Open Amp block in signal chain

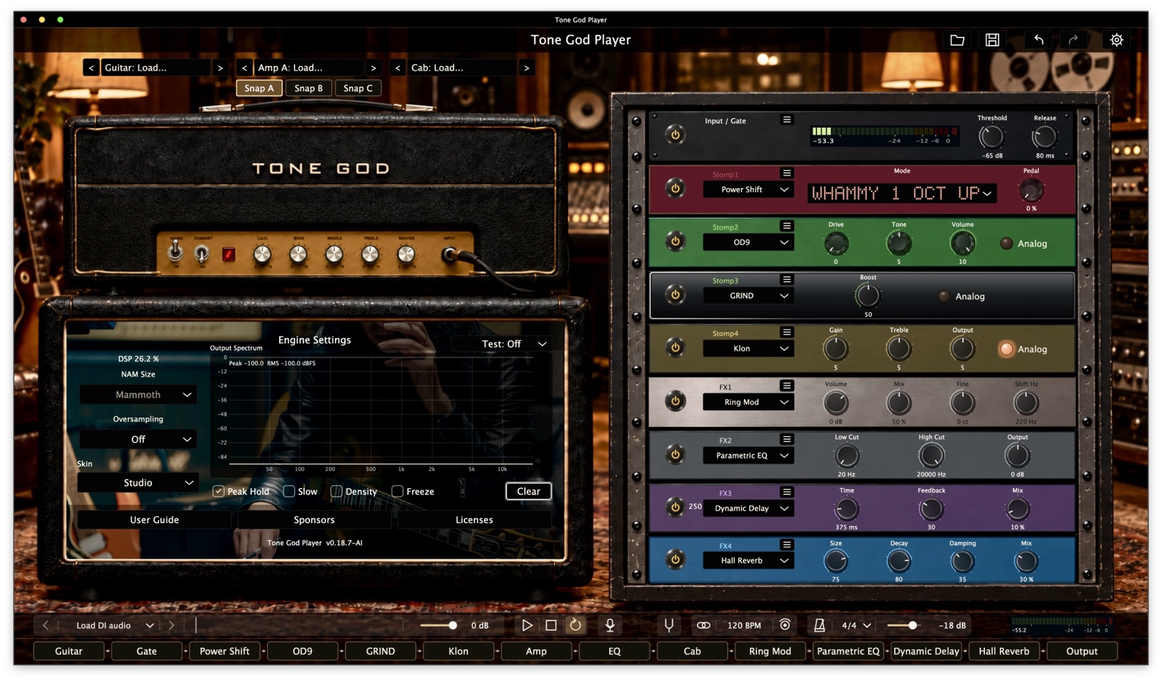click(x=536, y=651)
